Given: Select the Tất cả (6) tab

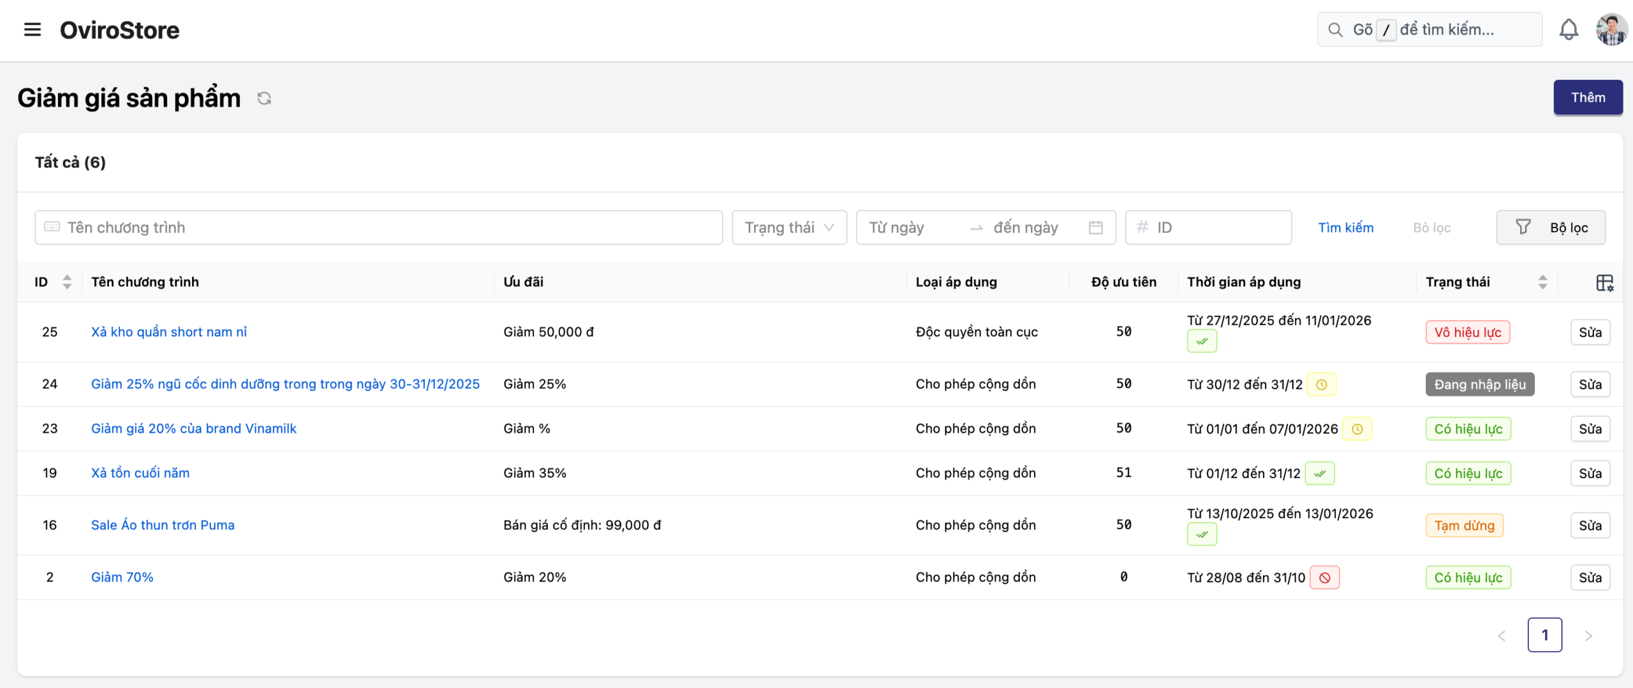Looking at the screenshot, I should click(70, 163).
